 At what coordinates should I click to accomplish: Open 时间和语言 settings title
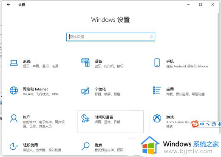[104, 117]
